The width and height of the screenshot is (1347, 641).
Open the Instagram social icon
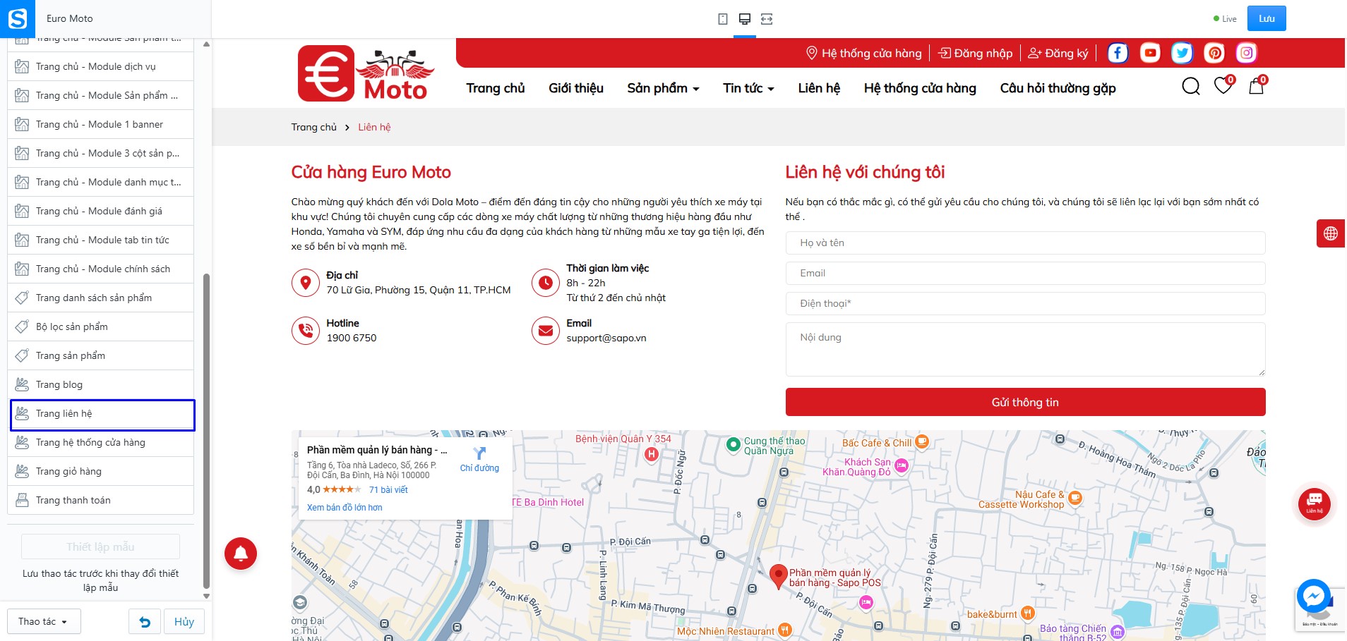[x=1247, y=53]
